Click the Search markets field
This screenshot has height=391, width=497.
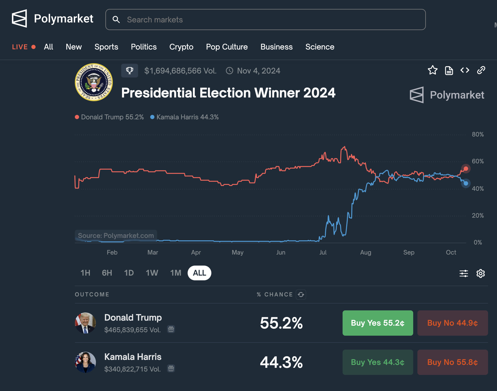[x=265, y=20]
